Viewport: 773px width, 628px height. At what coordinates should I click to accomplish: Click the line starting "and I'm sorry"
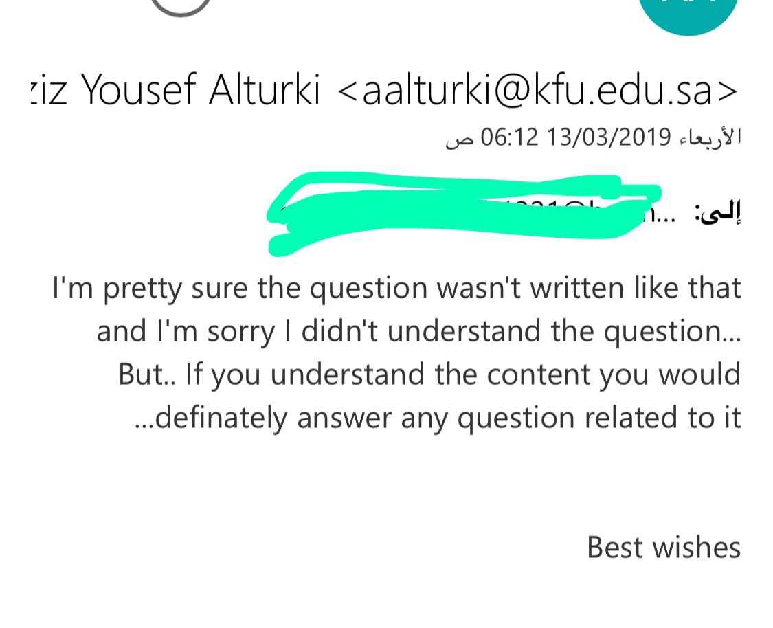click(x=418, y=331)
